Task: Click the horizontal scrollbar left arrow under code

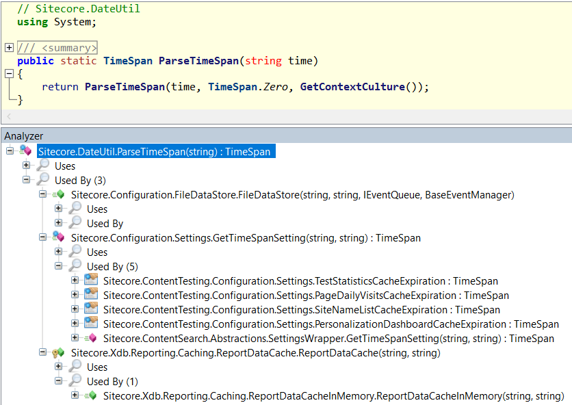Action: tap(8, 118)
